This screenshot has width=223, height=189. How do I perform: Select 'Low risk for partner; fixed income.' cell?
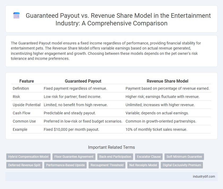[83, 97]
